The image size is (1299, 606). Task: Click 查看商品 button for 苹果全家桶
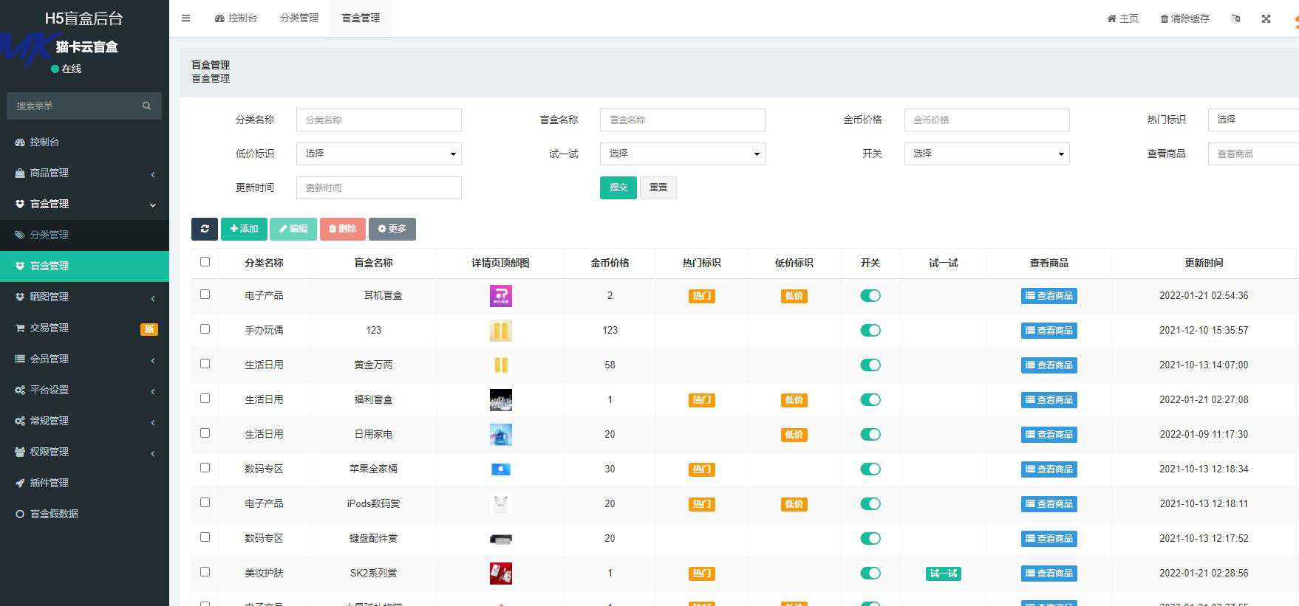[x=1049, y=469]
